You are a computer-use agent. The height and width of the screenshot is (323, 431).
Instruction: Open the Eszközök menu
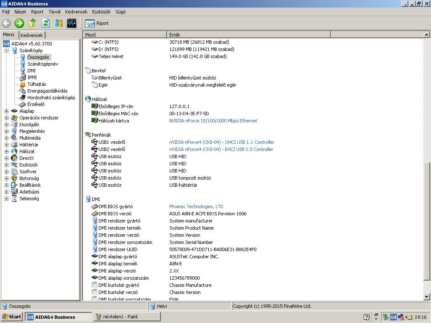pos(101,12)
